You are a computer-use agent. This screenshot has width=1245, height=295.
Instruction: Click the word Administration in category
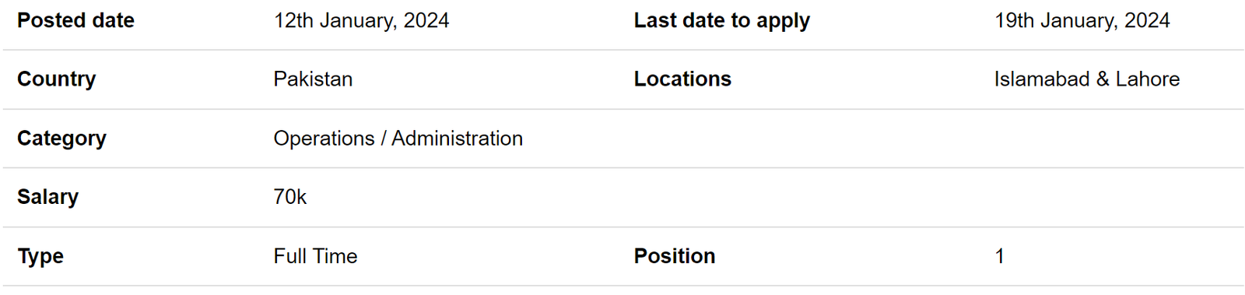point(457,139)
